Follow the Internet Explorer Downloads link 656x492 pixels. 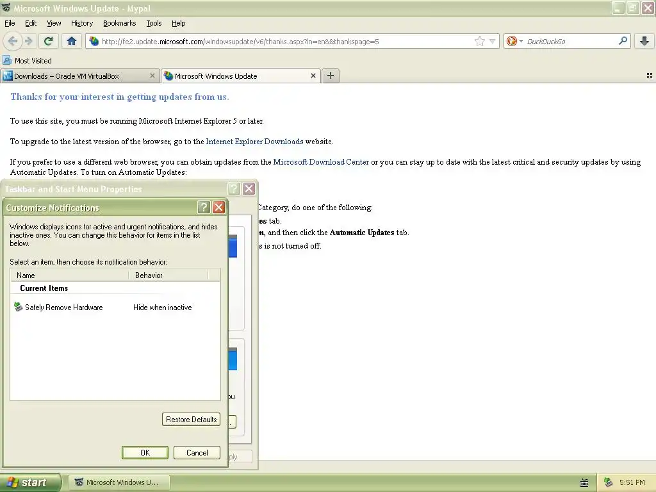254,142
